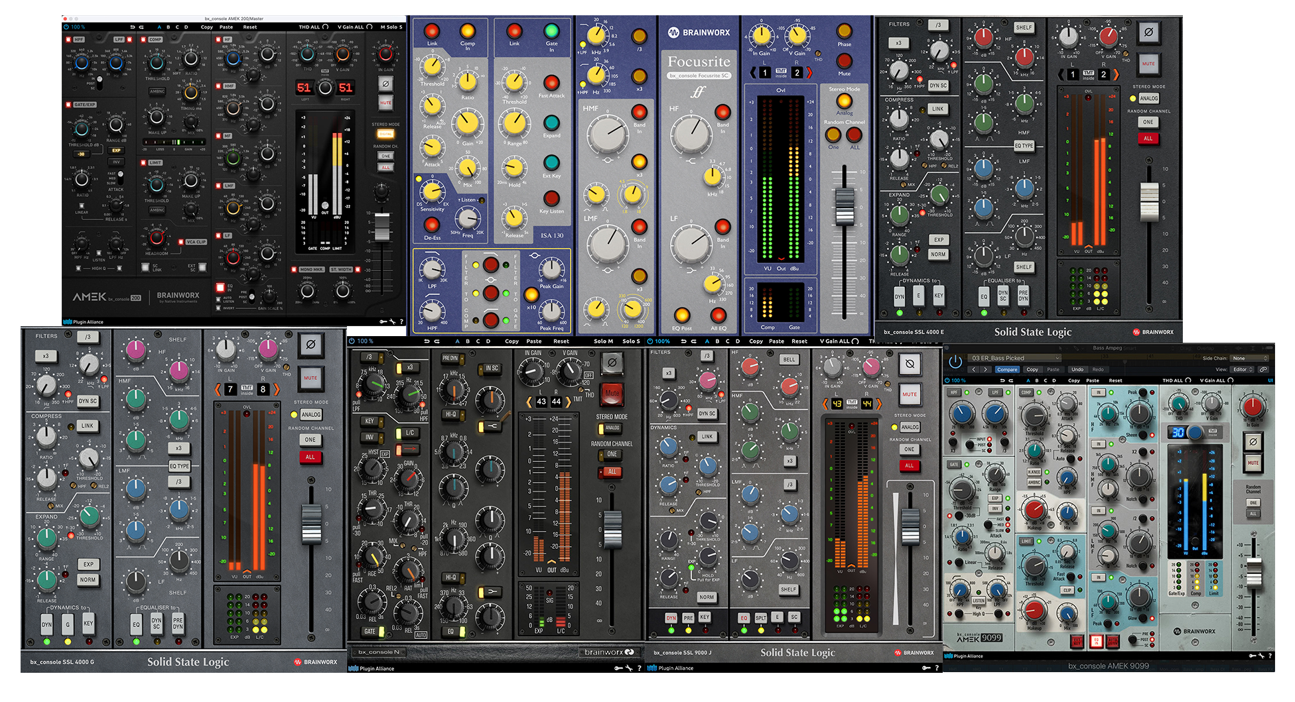Click redo arrow in AMEK 200 toolbar
Screen dimensions: 1295x702
click(141, 27)
